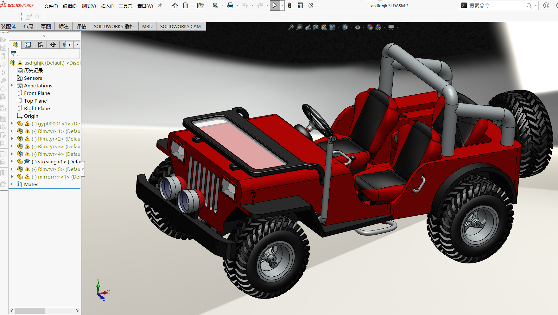Switch to the MBD tab
Image resolution: width=558 pixels, height=315 pixels.
pyautogui.click(x=147, y=27)
